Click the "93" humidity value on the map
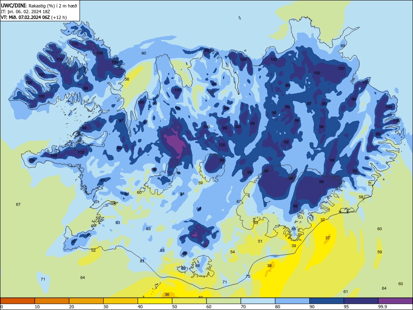 pos(102,180)
